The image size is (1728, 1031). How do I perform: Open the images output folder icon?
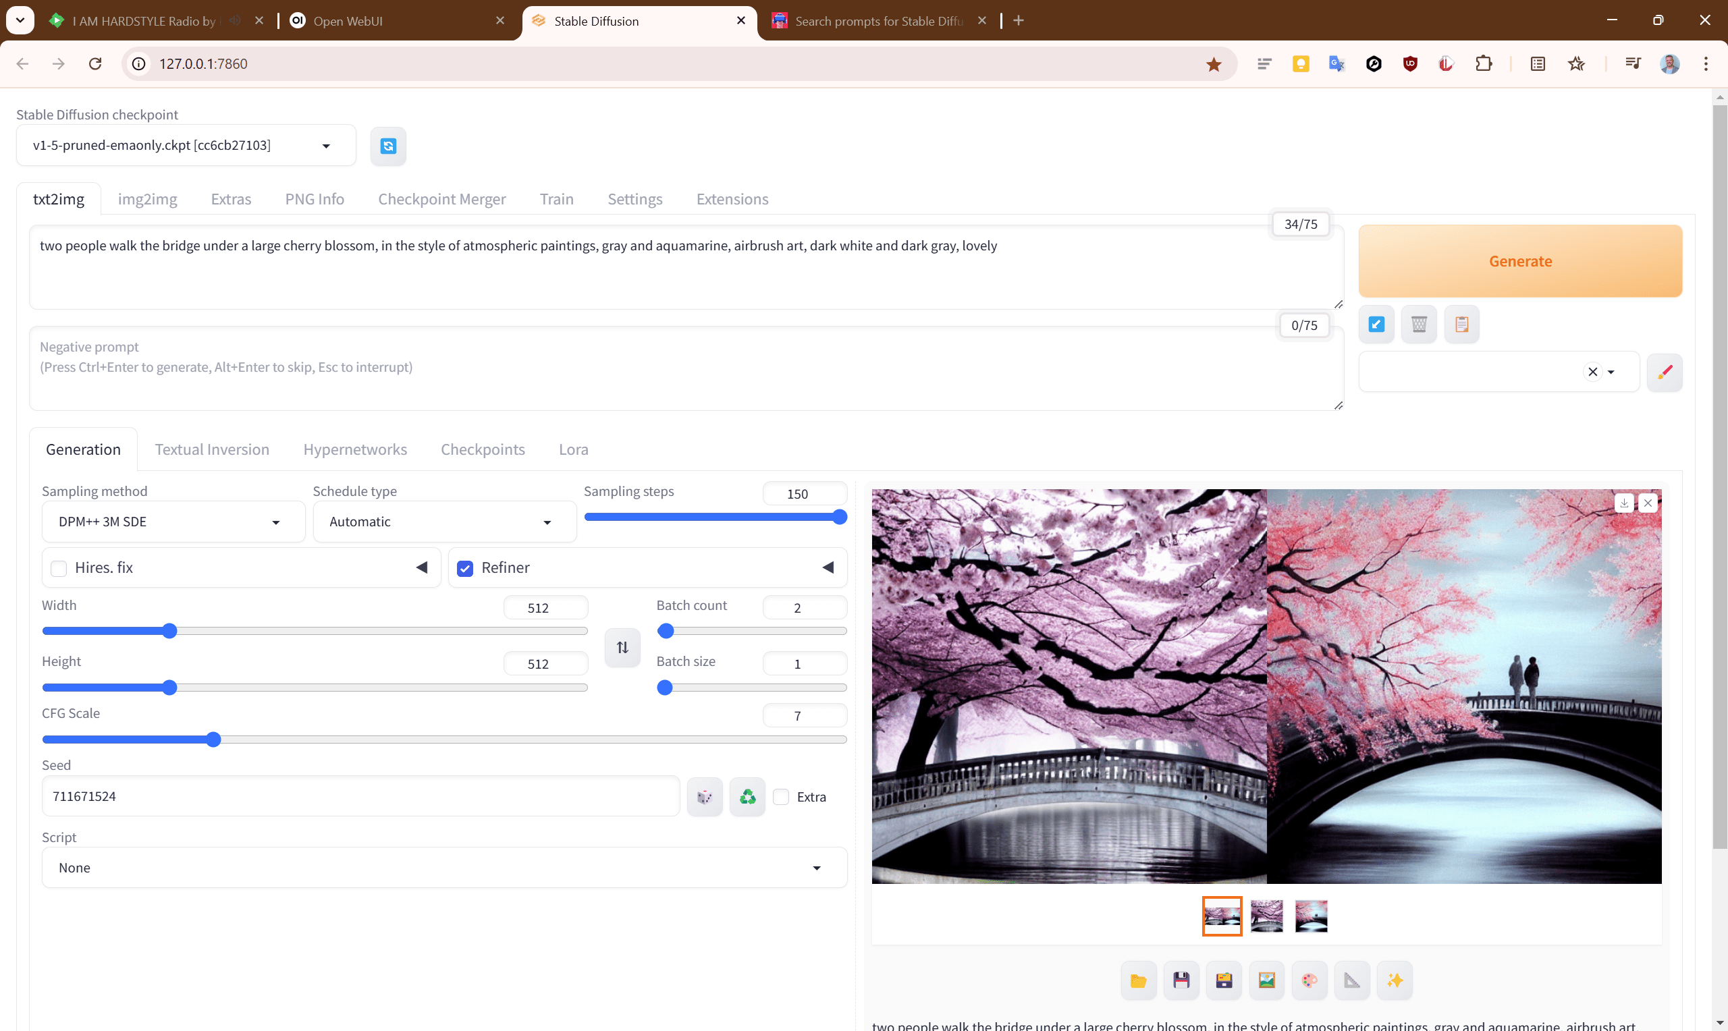[x=1138, y=980]
